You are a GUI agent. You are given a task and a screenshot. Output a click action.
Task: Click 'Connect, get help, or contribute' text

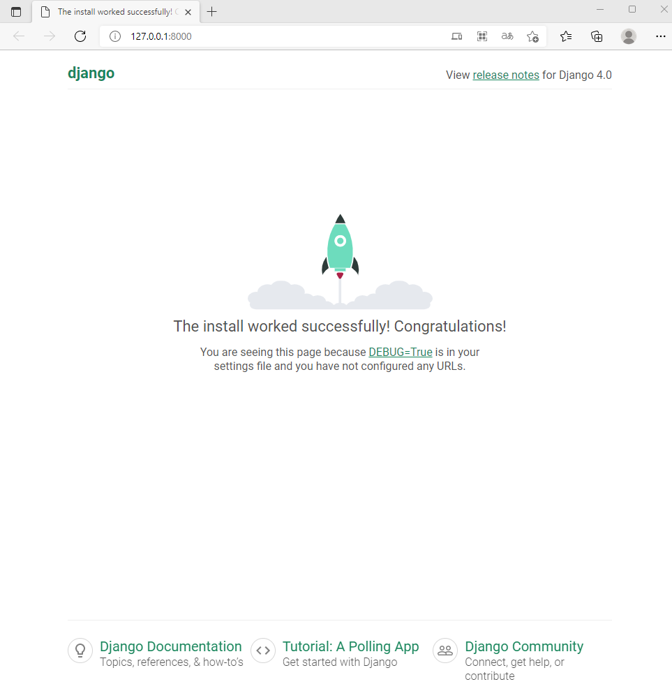pyautogui.click(x=514, y=669)
